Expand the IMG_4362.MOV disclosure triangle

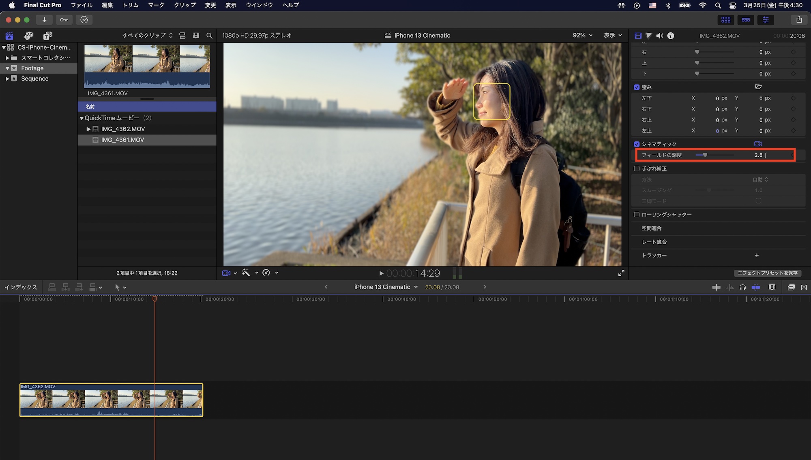click(x=89, y=129)
